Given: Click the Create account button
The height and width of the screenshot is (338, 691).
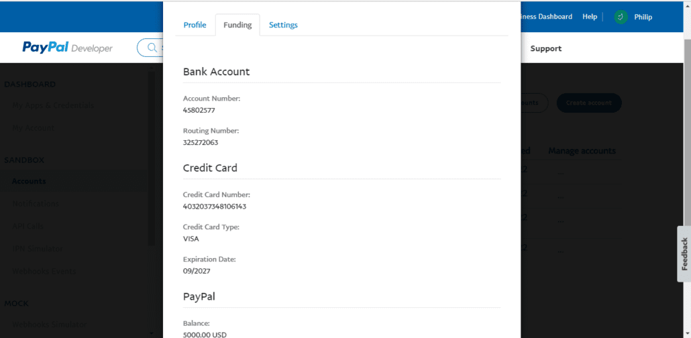Looking at the screenshot, I should pos(589,103).
